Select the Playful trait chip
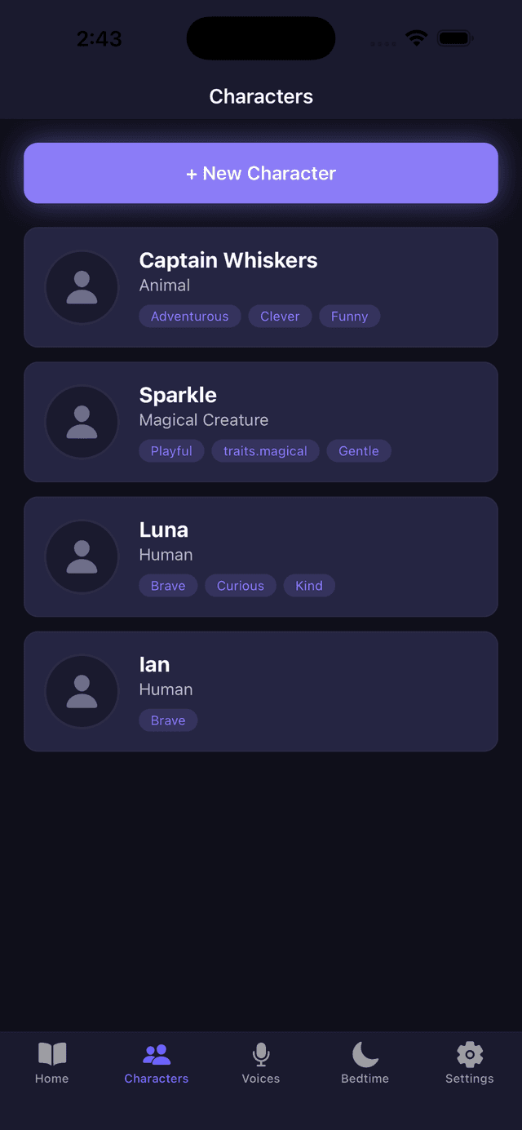The width and height of the screenshot is (522, 1130). pos(171,450)
